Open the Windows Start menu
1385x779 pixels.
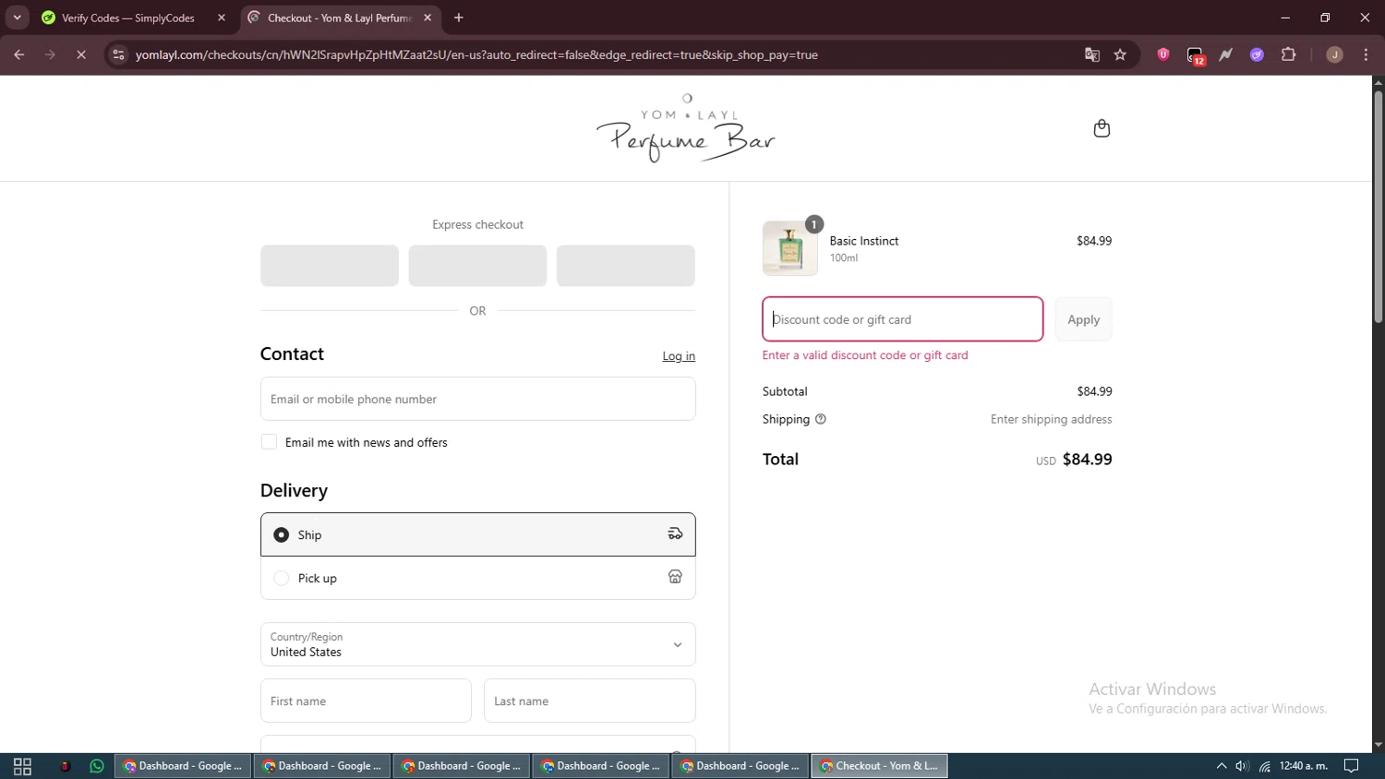[x=22, y=766]
